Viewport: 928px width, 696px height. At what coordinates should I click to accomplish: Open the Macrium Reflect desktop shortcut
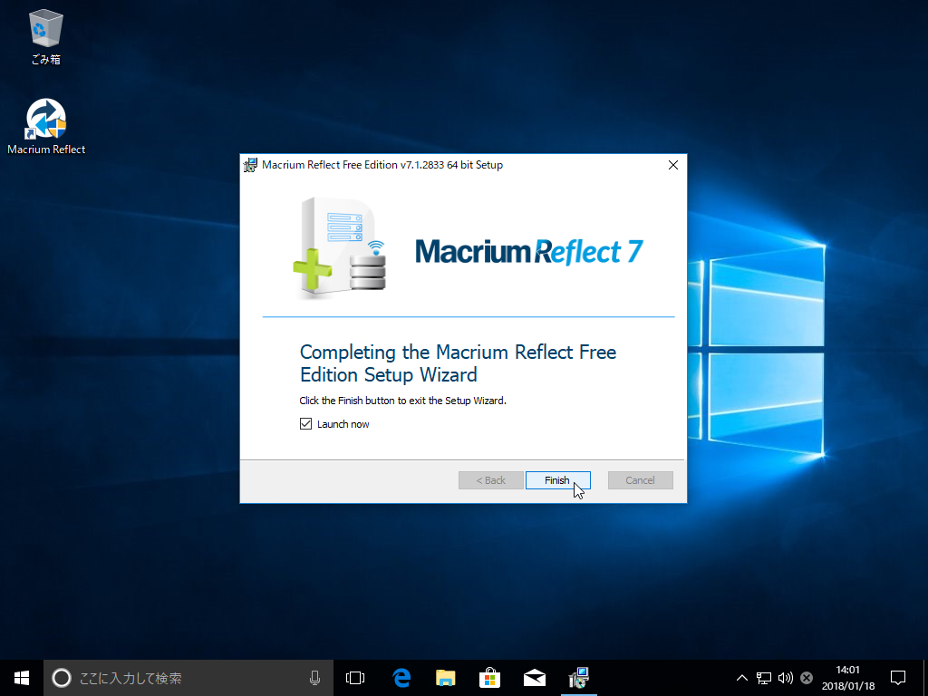(46, 127)
